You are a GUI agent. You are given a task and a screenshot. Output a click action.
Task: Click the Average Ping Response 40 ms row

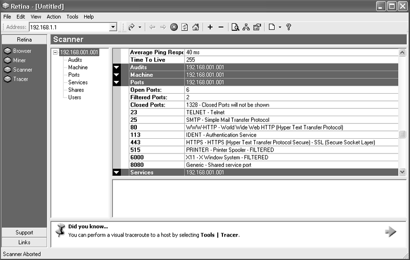[263, 52]
